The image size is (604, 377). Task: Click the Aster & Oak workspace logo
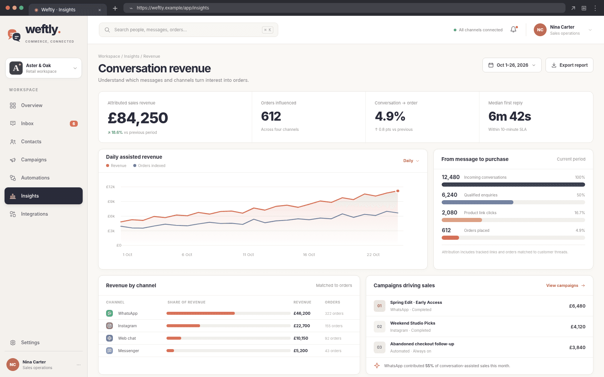tap(16, 68)
